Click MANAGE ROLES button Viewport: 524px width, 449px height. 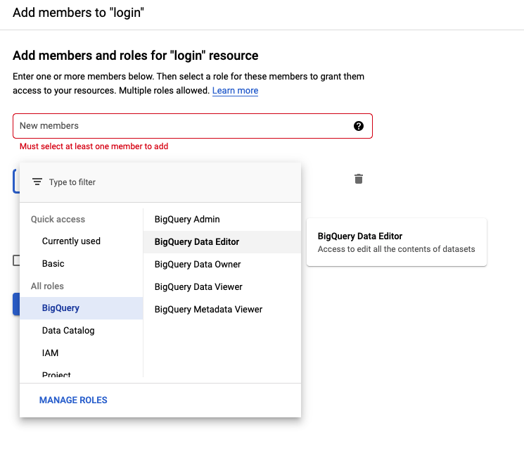coord(73,400)
